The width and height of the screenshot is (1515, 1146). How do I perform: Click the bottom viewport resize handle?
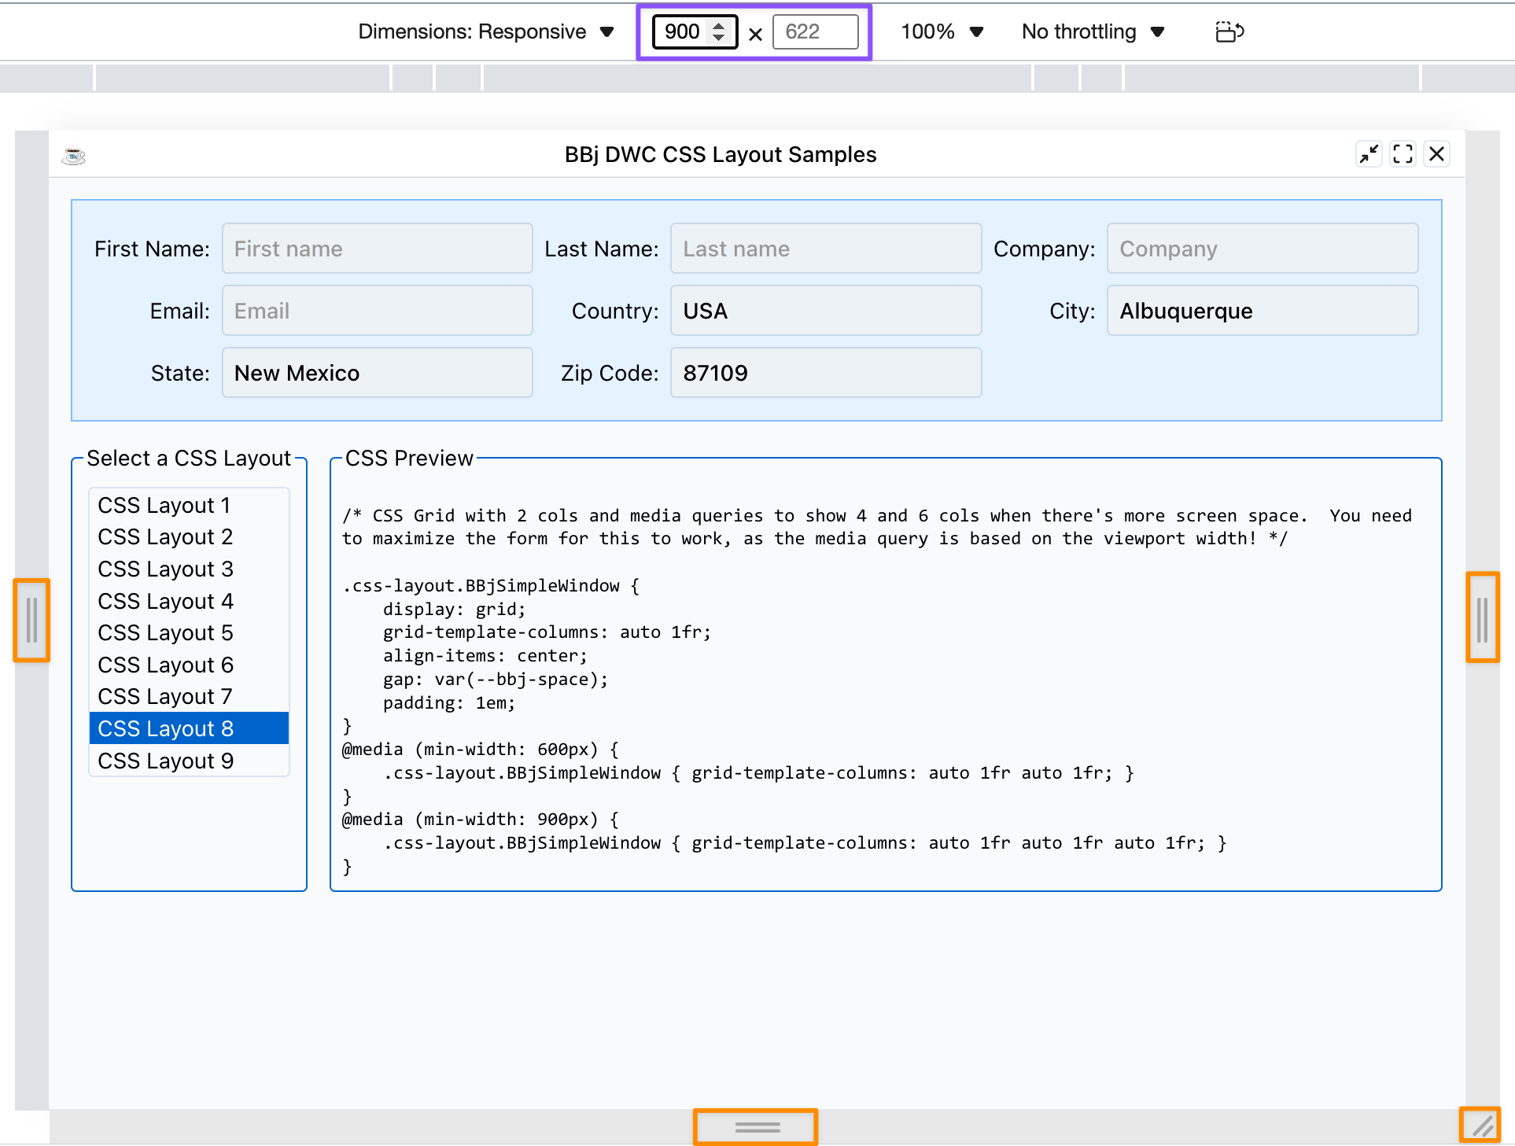756,1127
